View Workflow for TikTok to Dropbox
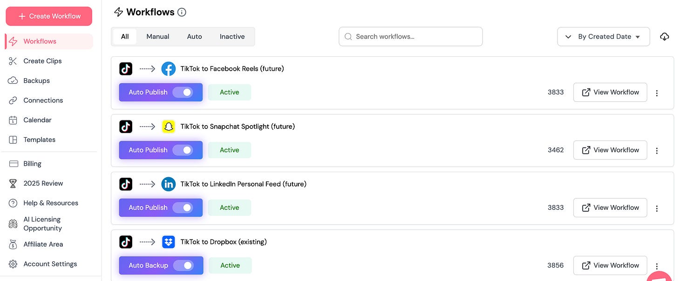678x281 pixels. [610, 265]
